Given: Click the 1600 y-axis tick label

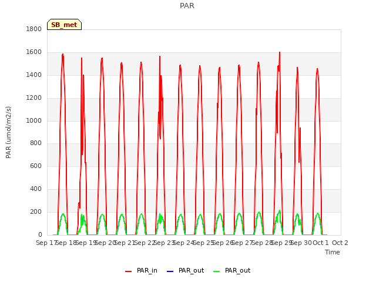Looking at the screenshot, I should (x=34, y=52).
